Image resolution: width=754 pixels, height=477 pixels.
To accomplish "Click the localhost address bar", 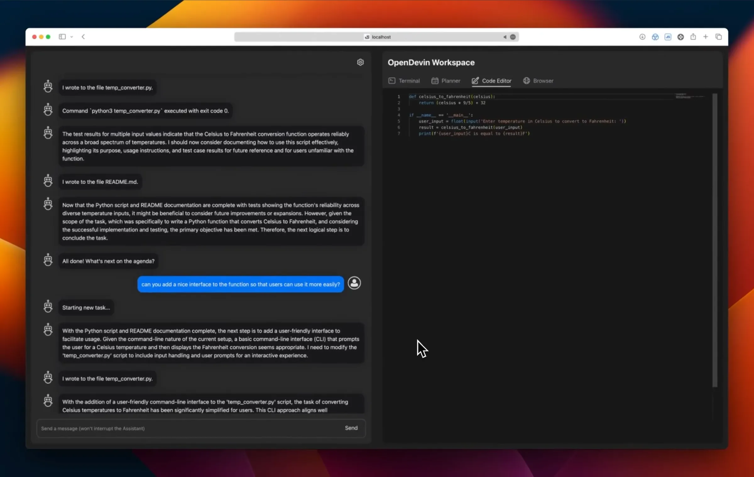I will tap(376, 37).
